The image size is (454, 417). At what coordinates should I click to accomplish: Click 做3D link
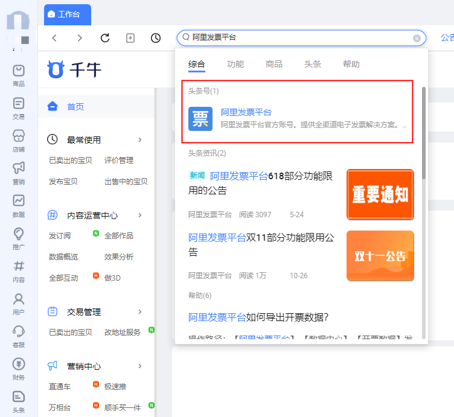(112, 278)
